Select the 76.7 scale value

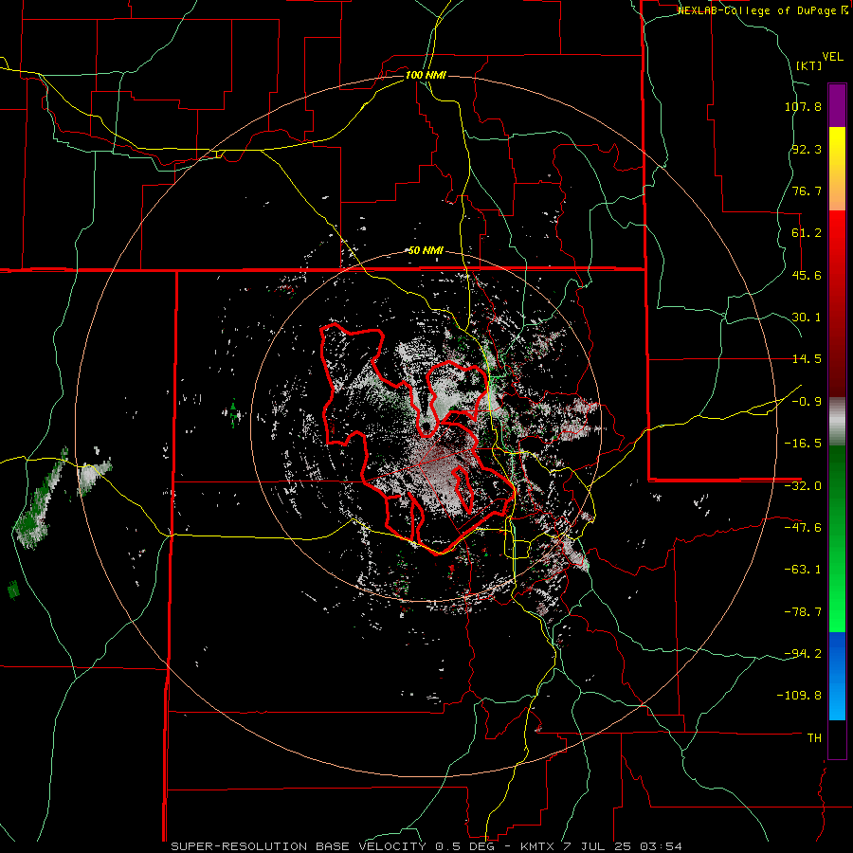807,191
